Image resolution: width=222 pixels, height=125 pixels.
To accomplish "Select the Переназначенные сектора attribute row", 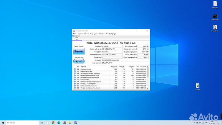I will point(110,75).
